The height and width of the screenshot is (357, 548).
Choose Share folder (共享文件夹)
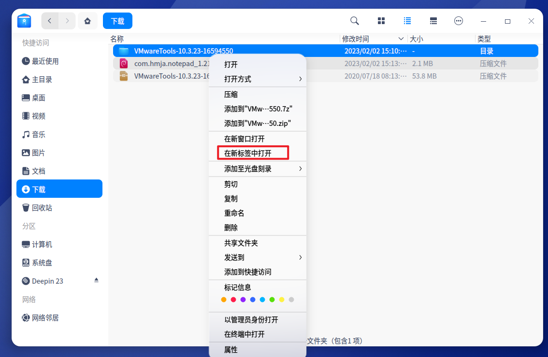tap(258, 243)
